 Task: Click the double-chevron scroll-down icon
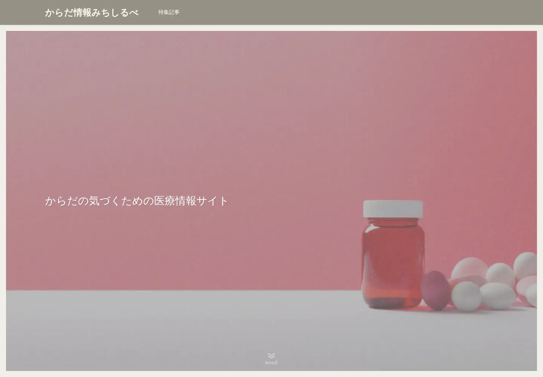tap(271, 356)
